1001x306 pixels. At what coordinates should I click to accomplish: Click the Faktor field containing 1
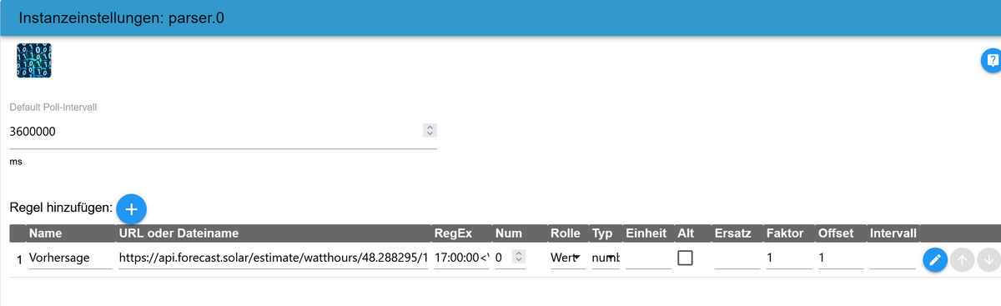788,259
